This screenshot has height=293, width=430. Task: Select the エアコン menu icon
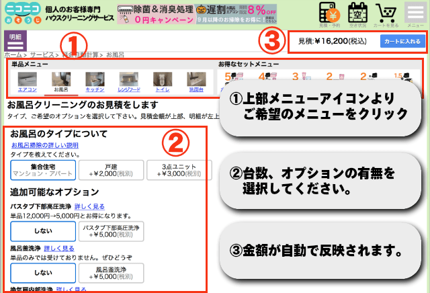click(27, 83)
